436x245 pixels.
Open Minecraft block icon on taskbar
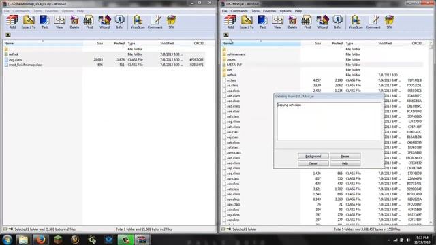[58, 240]
